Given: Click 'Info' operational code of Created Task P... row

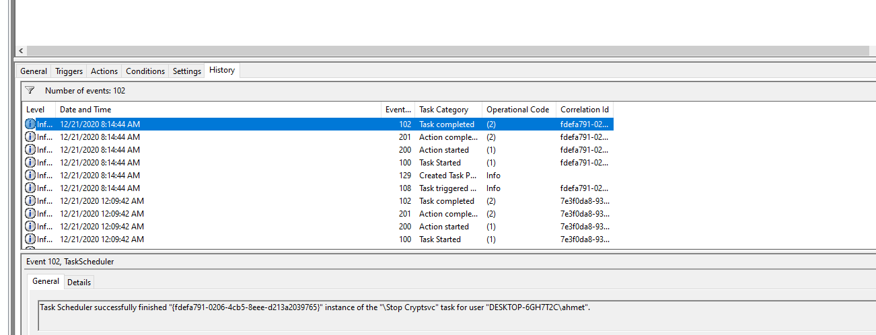Looking at the screenshot, I should 494,176.
